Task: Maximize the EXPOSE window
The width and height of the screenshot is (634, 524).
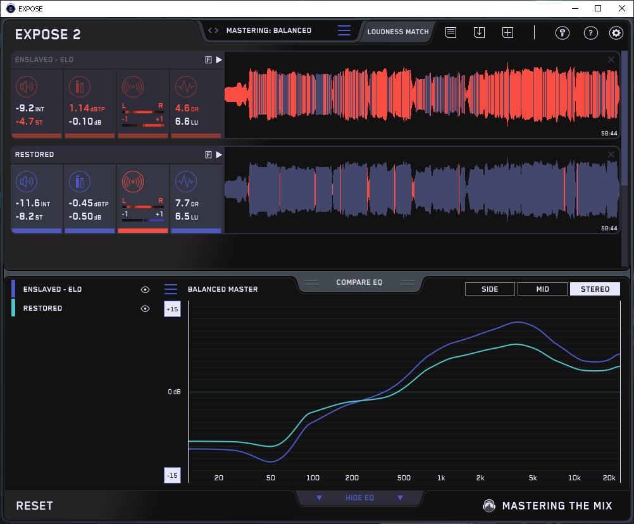Action: pyautogui.click(x=598, y=8)
